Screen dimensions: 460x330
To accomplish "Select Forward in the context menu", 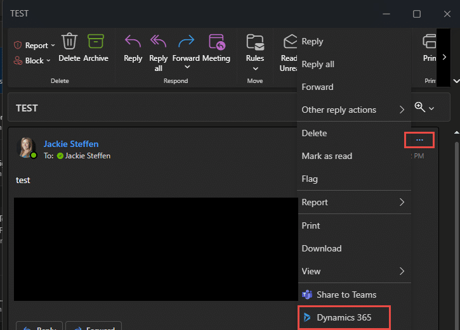I will [x=354, y=87].
